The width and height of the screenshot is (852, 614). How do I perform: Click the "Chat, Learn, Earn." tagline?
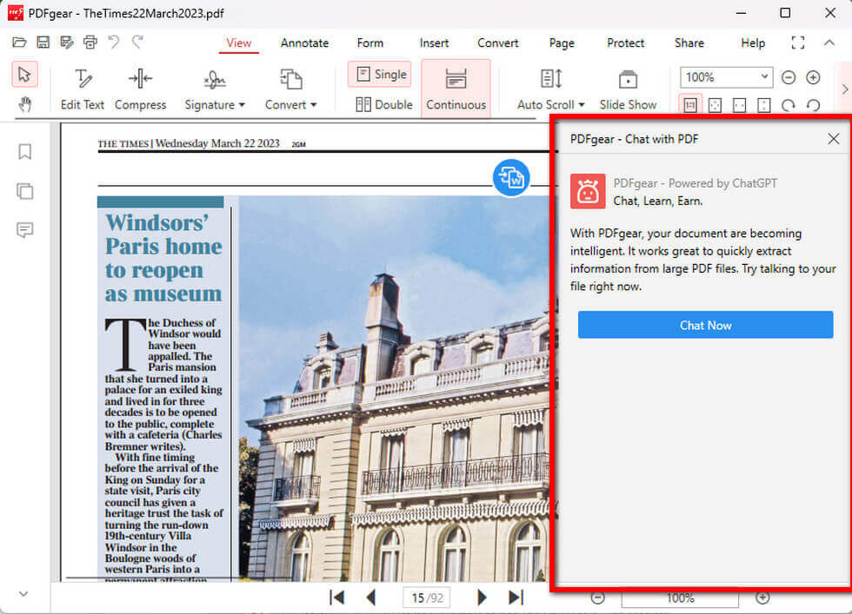click(x=658, y=201)
